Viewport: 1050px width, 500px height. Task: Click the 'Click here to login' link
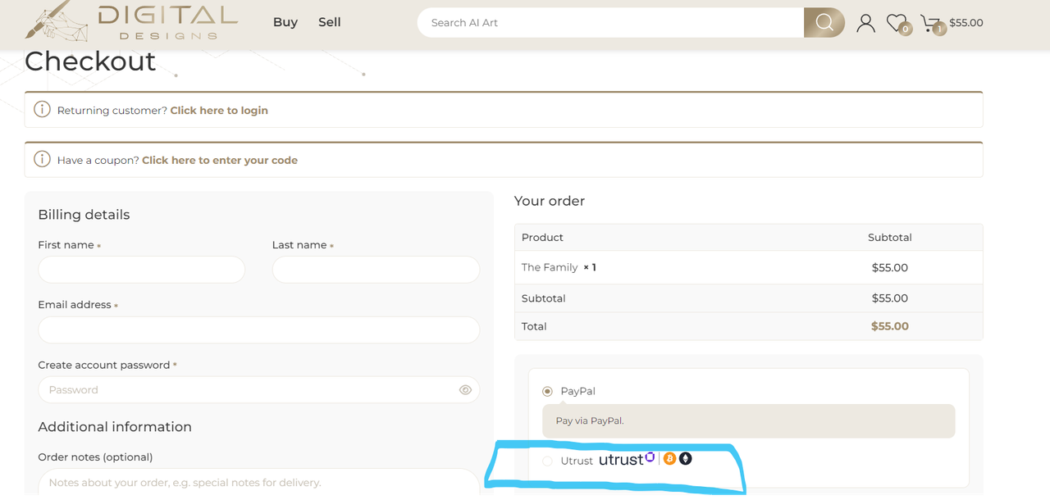point(219,110)
